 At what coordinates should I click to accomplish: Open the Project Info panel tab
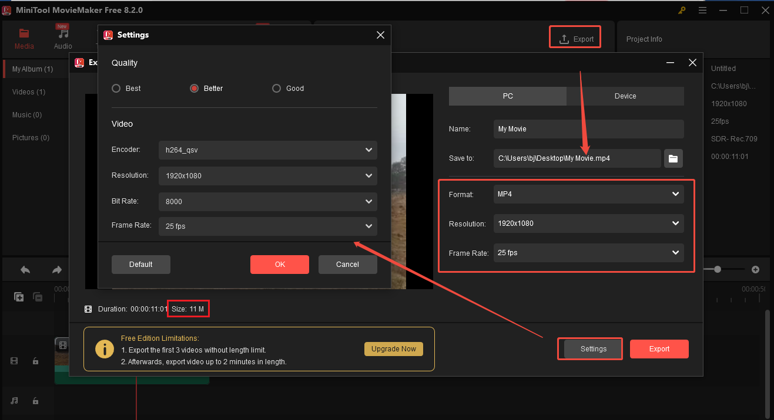point(644,39)
